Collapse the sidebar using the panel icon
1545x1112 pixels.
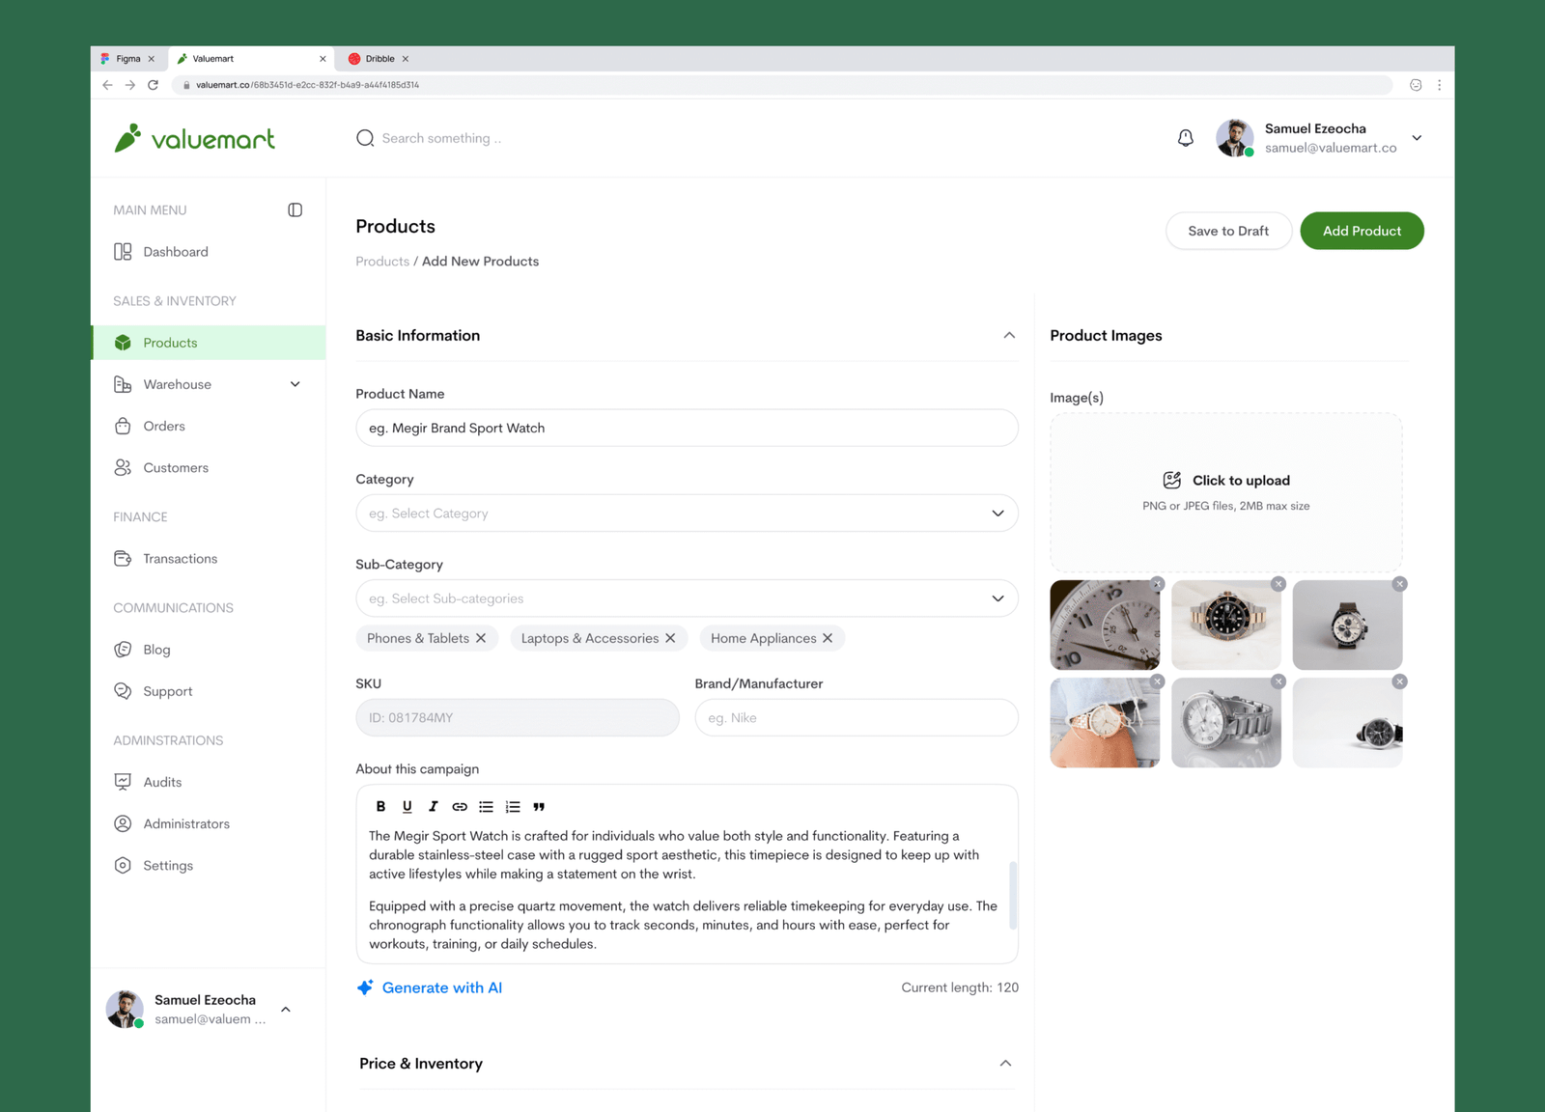295,209
